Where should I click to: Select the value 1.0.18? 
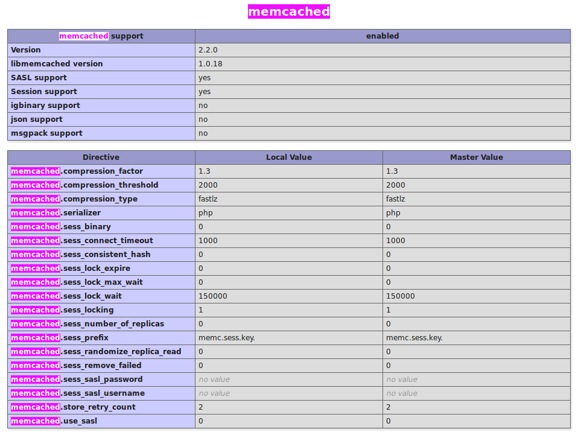[x=211, y=63]
